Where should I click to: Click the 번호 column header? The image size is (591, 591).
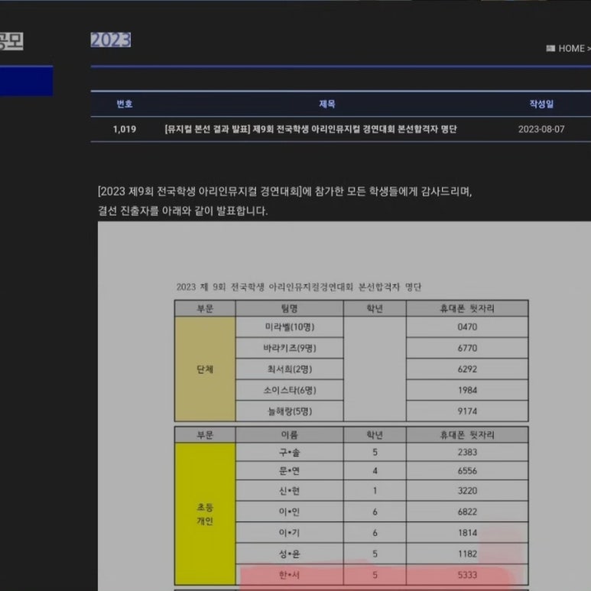click(125, 104)
